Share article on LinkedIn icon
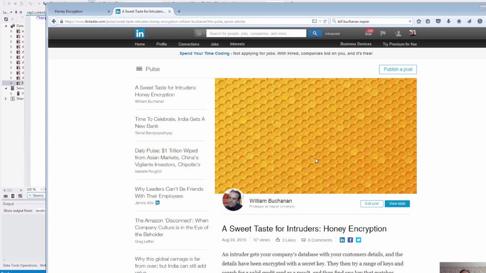Screen dimensions: 486x273 [x=342, y=240]
